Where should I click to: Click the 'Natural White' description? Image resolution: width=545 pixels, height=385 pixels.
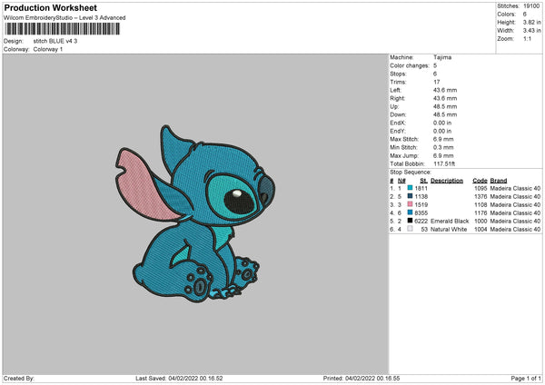coord(449,230)
